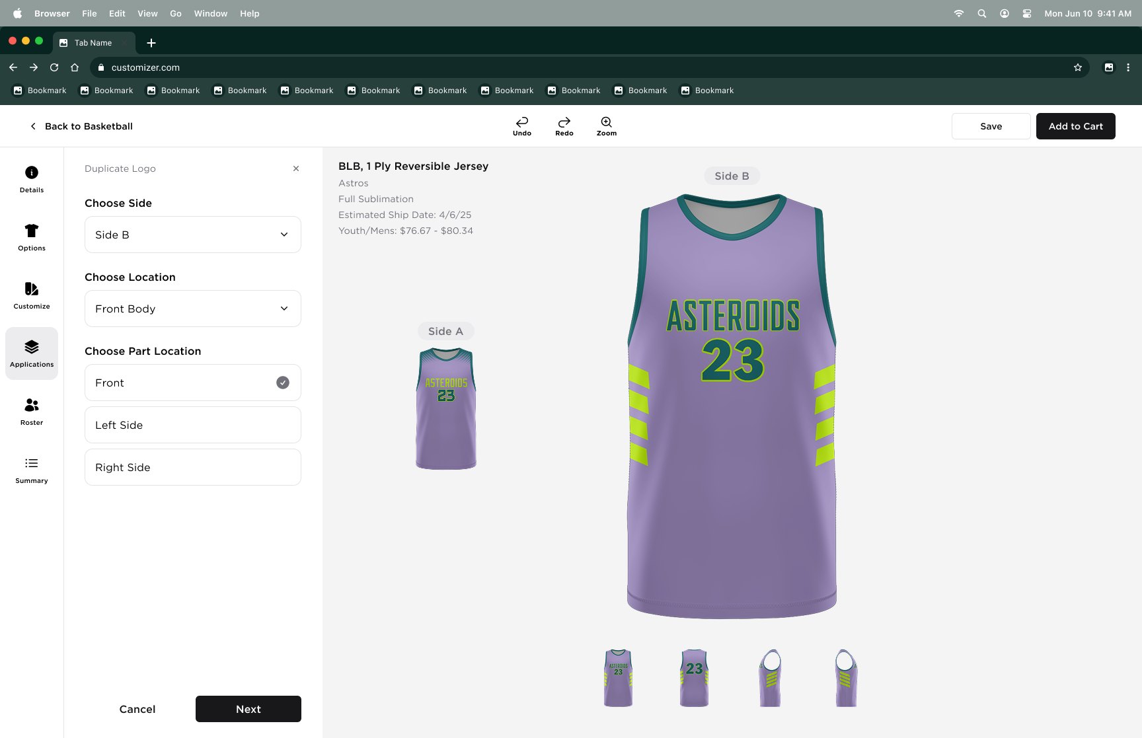
Task: Select the back view thumbnail showing only 23
Action: coord(694,678)
